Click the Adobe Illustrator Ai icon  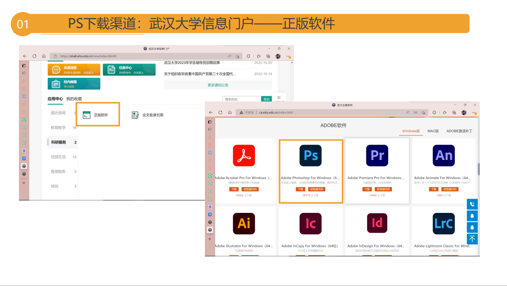click(244, 223)
